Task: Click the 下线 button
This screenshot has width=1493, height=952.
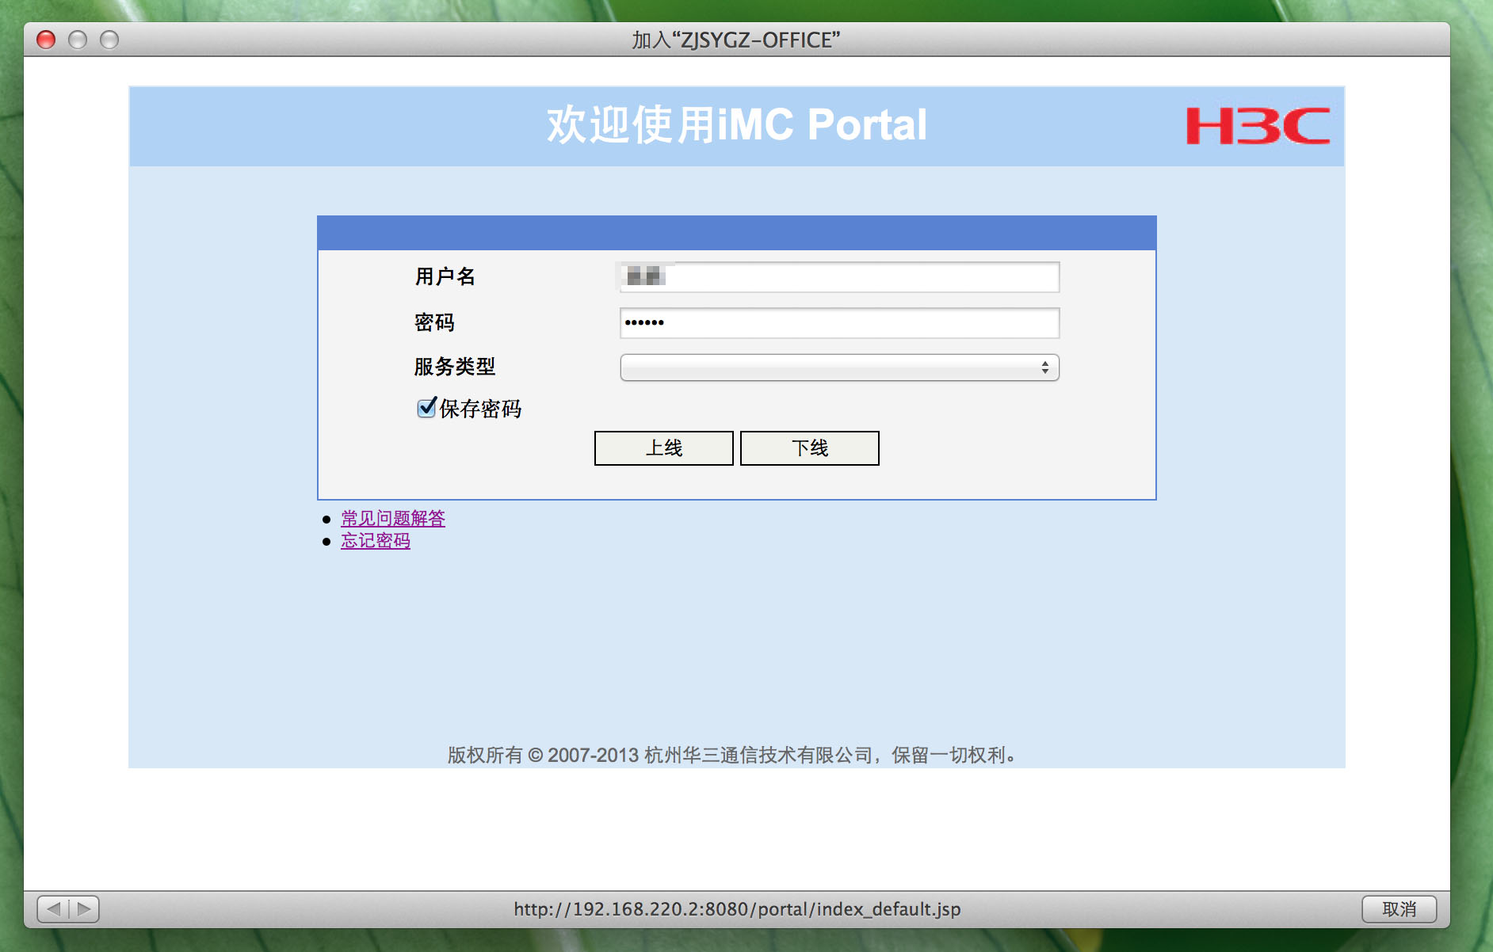Action: coord(810,448)
